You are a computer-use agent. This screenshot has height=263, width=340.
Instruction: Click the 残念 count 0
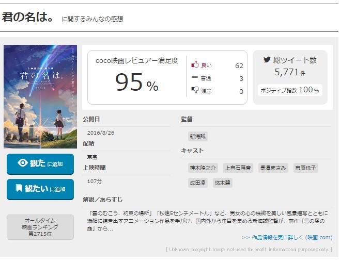[x=241, y=92]
